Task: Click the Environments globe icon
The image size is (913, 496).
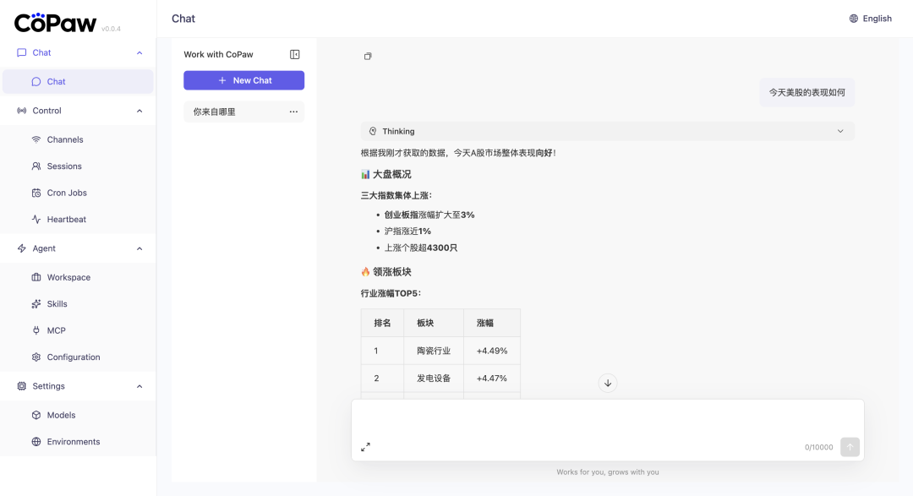Action: coord(36,441)
